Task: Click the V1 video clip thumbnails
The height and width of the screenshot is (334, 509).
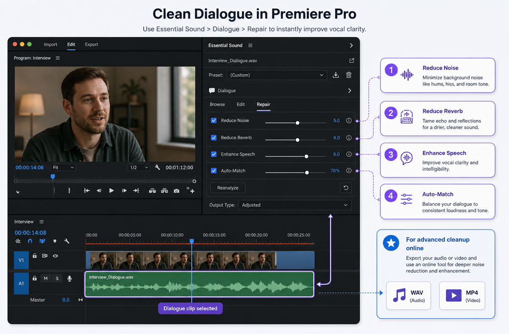Action: (183, 260)
